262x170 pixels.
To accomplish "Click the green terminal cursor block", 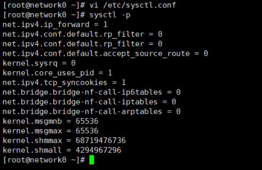I will click(x=91, y=160).
